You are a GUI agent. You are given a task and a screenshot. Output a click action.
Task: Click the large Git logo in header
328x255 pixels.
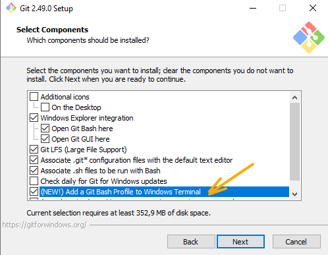coord(309,38)
